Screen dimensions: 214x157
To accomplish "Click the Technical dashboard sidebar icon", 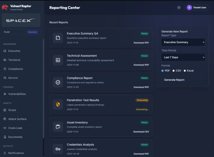I will (x=5, y=60).
